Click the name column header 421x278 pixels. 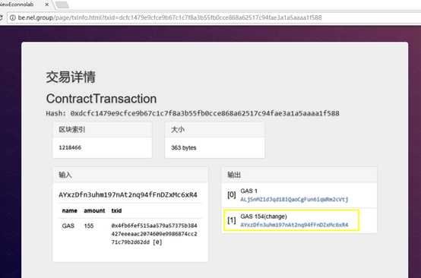click(x=70, y=210)
